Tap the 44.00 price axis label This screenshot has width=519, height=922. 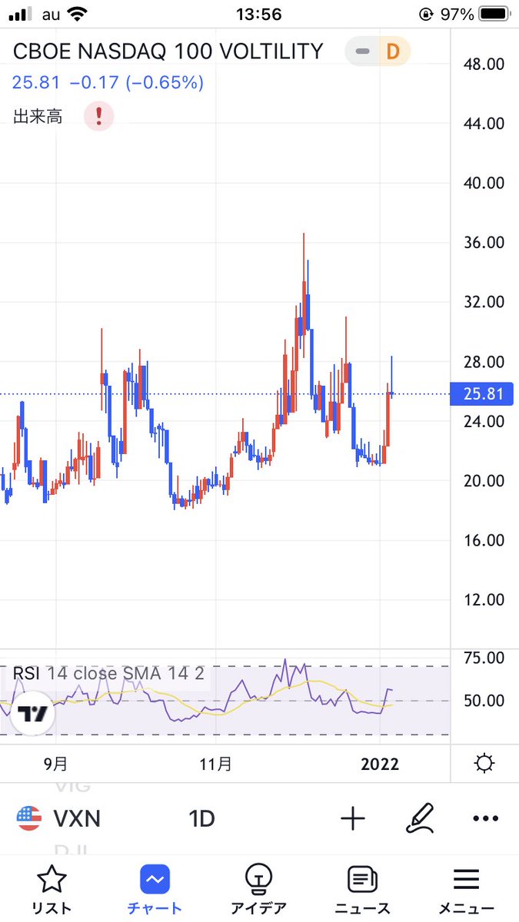tap(484, 123)
